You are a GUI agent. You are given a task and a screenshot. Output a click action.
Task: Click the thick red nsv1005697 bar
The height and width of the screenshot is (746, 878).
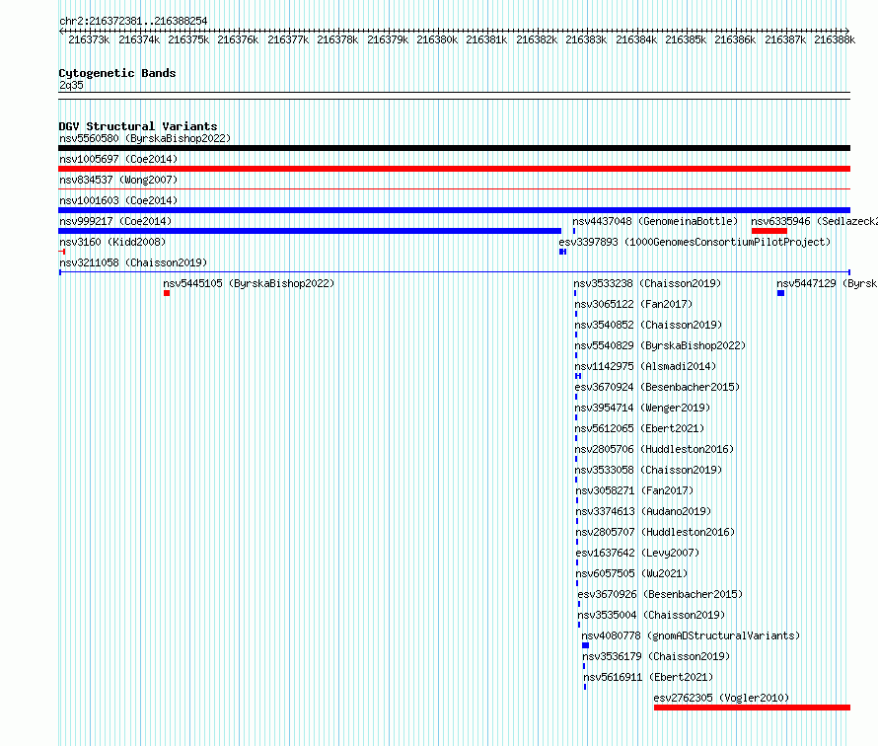coord(454,169)
